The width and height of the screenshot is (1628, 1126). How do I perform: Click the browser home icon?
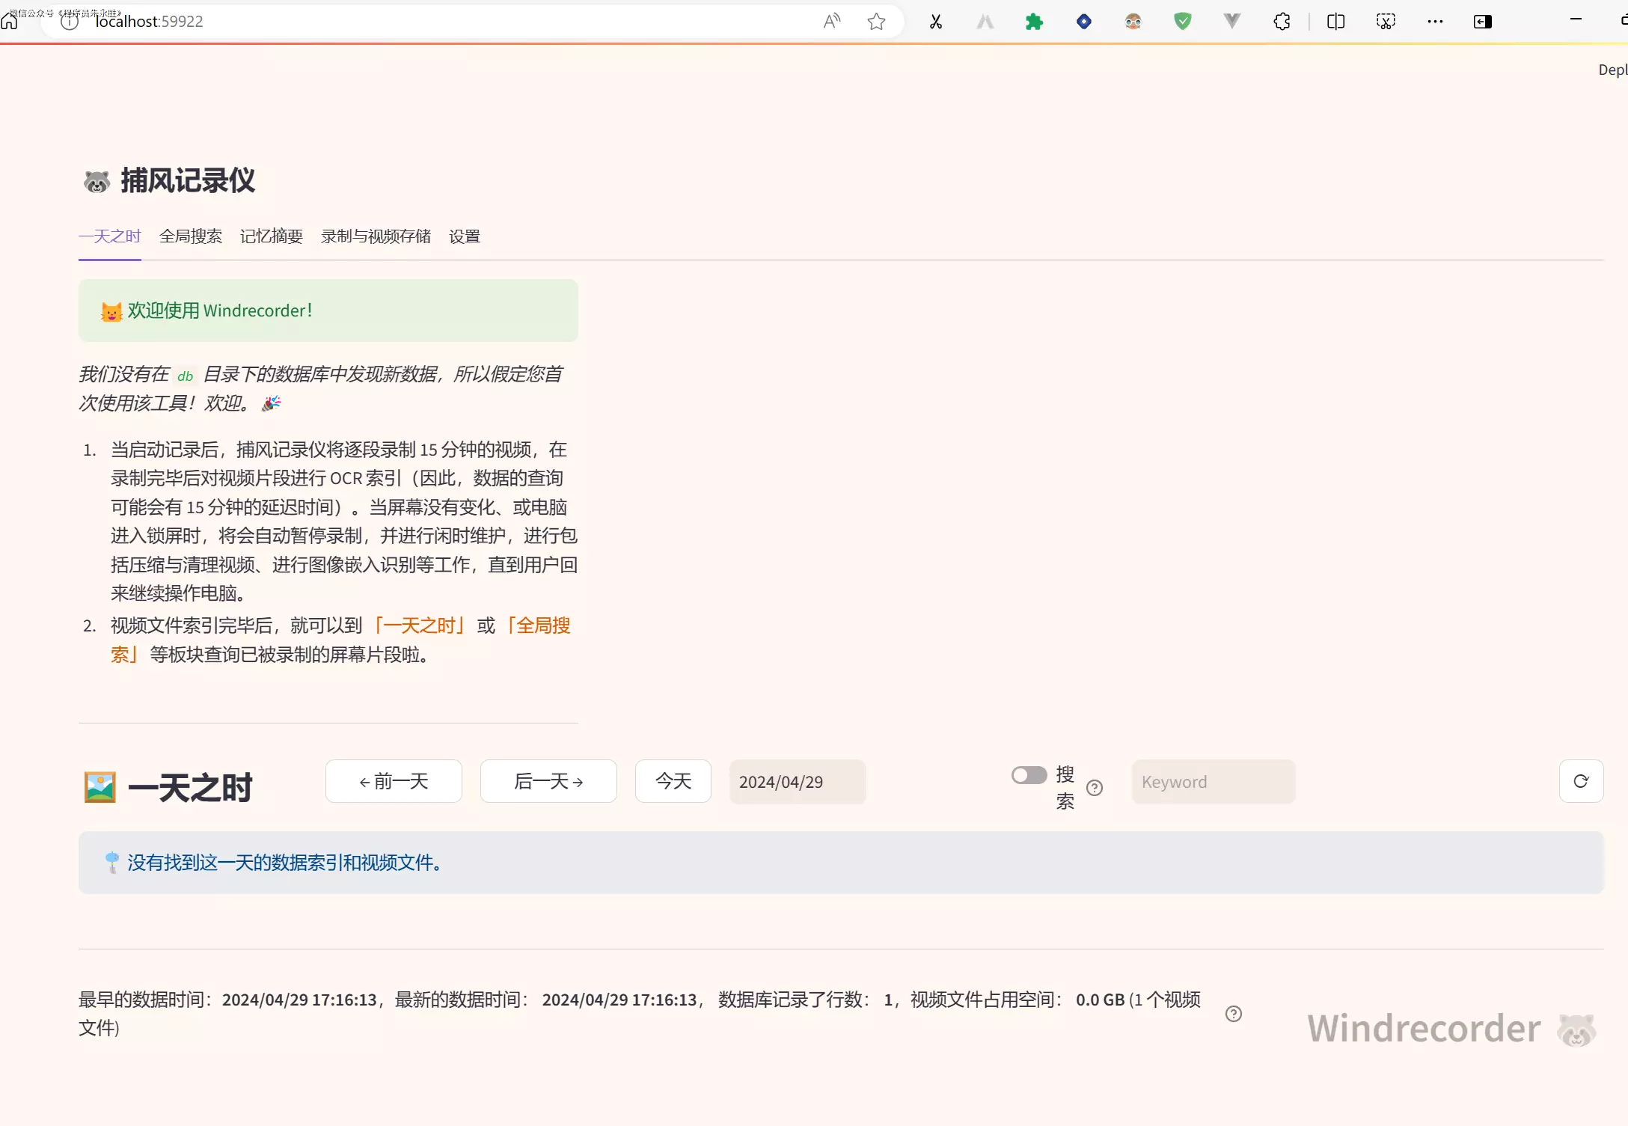10,22
